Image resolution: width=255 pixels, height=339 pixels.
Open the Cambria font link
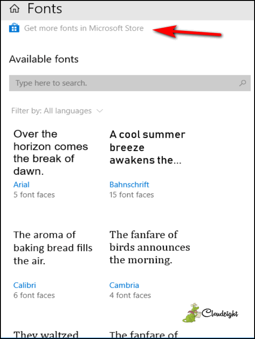pos(124,285)
